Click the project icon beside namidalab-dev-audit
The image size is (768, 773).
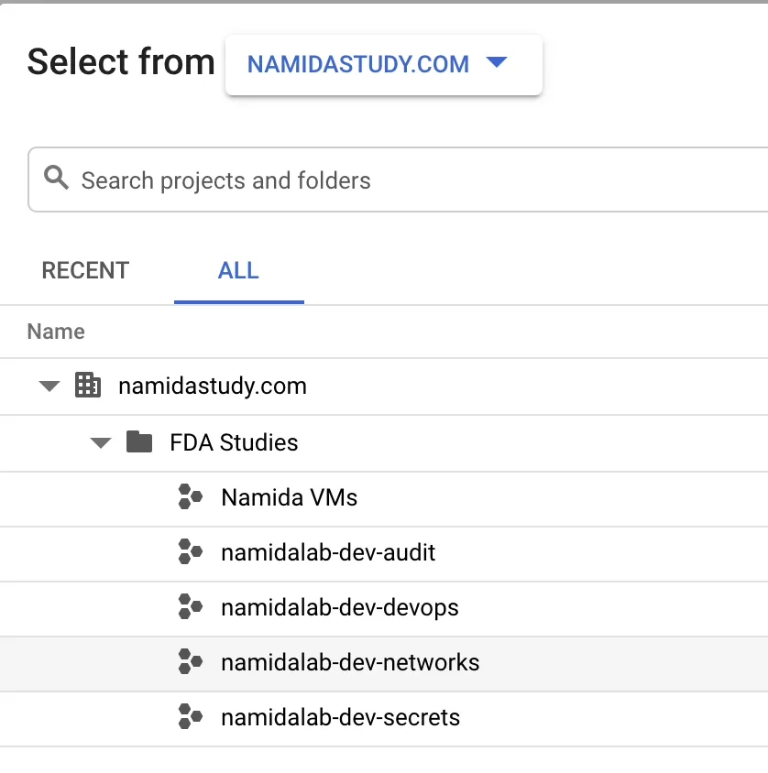190,552
